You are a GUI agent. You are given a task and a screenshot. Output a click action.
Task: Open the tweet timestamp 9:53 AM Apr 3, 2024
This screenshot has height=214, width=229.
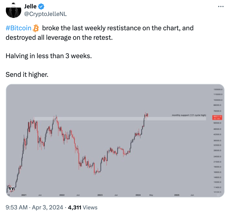(x=34, y=208)
